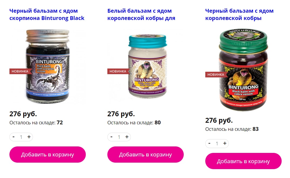Decrease quantity for scorpion venom balm
The image size is (290, 178).
13,137
